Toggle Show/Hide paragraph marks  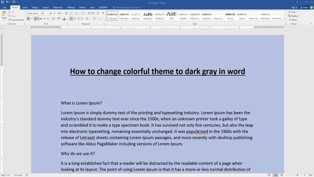tap(103, 13)
